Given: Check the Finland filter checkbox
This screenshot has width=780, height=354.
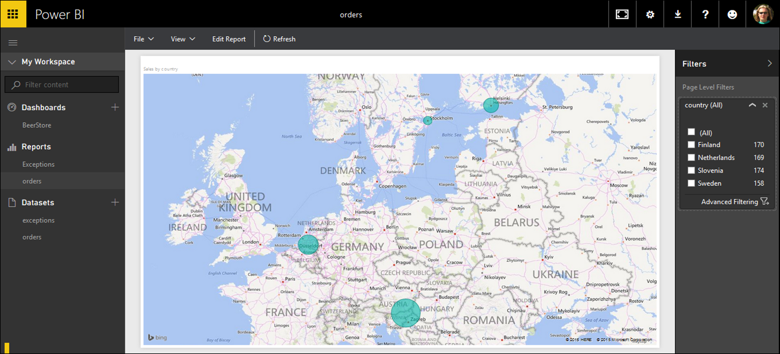Looking at the screenshot, I should click(691, 145).
